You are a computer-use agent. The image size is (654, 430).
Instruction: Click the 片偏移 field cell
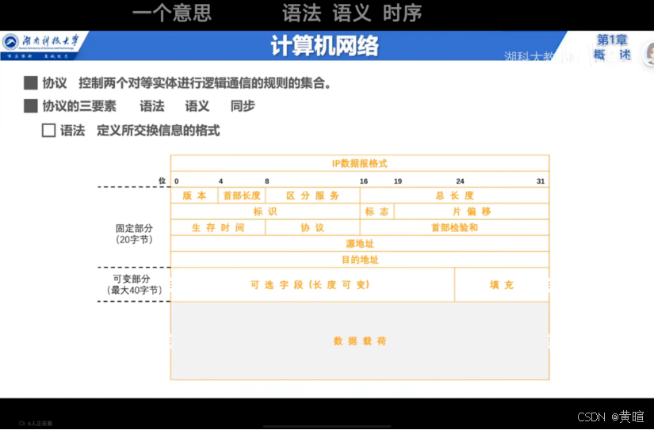point(472,211)
